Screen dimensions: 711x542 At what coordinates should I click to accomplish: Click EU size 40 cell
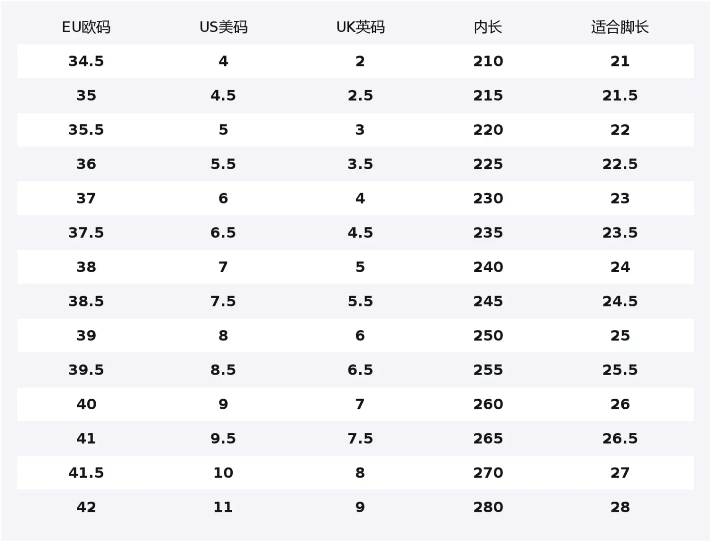tap(86, 404)
